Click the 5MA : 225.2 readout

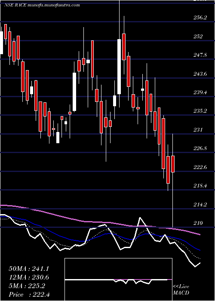[27, 286]
